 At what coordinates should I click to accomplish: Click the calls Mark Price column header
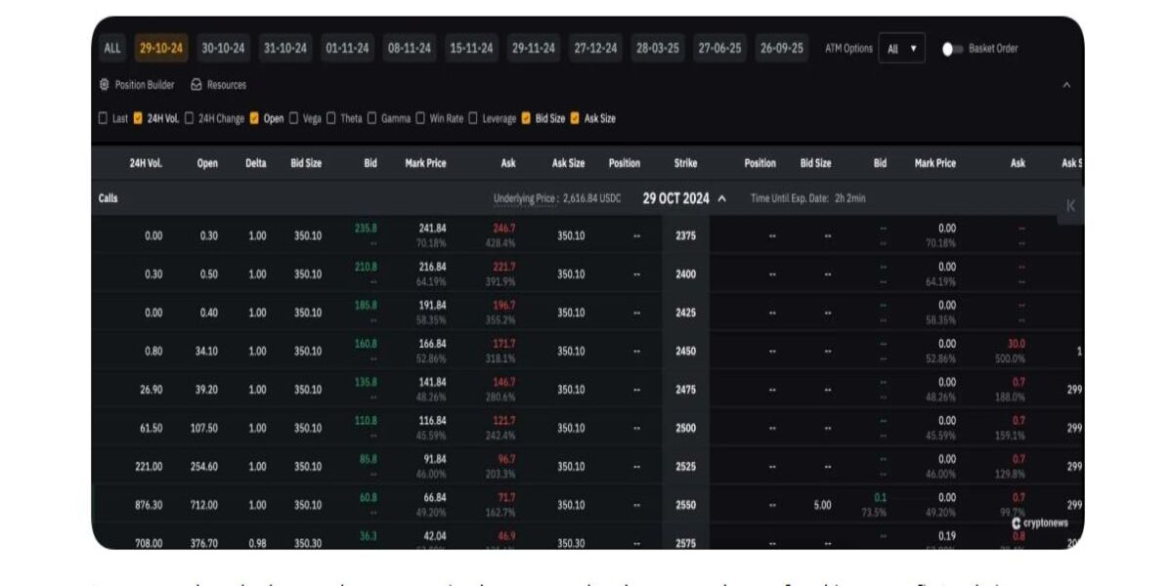426,163
